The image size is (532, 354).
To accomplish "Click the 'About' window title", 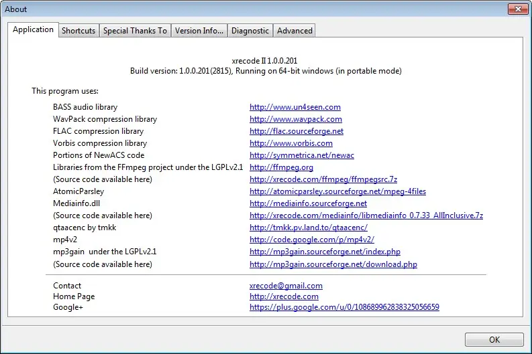I will click(15, 9).
